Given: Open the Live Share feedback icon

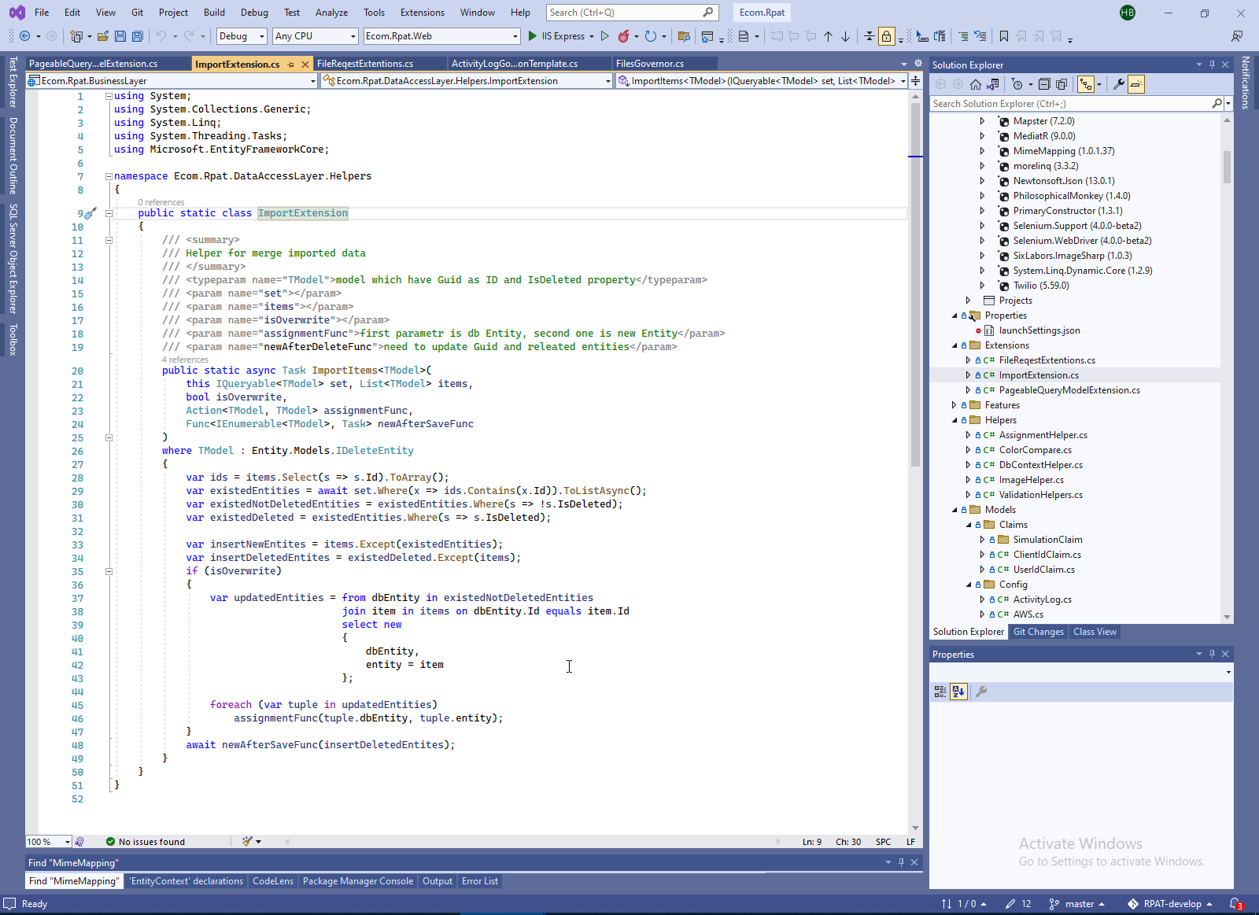Looking at the screenshot, I should [1237, 36].
